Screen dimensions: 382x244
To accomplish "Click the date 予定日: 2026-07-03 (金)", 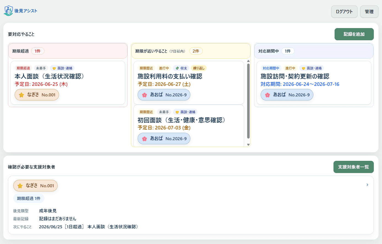I will tap(164, 128).
